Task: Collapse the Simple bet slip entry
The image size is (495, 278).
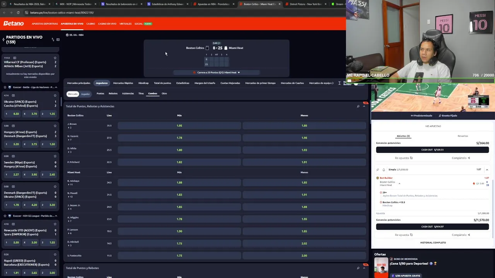Action: point(487,170)
